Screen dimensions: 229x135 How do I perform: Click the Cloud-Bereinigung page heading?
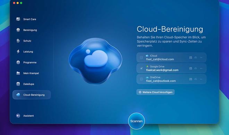coord(170,29)
